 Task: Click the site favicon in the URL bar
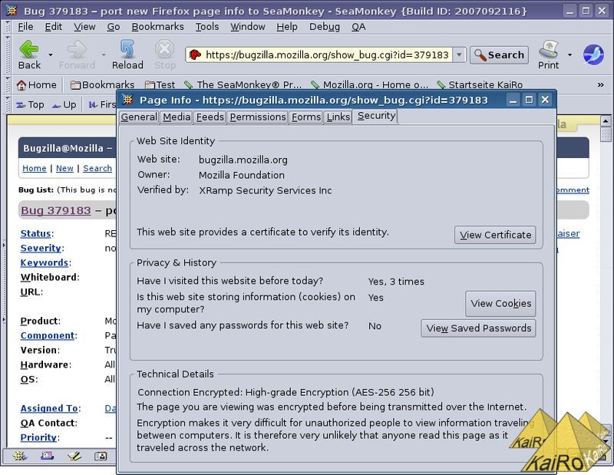click(195, 54)
